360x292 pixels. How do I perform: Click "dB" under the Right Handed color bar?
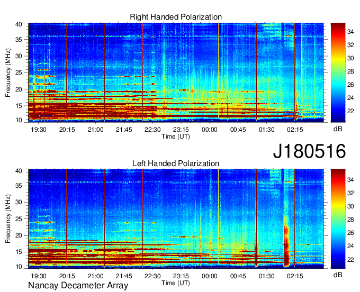(338, 129)
